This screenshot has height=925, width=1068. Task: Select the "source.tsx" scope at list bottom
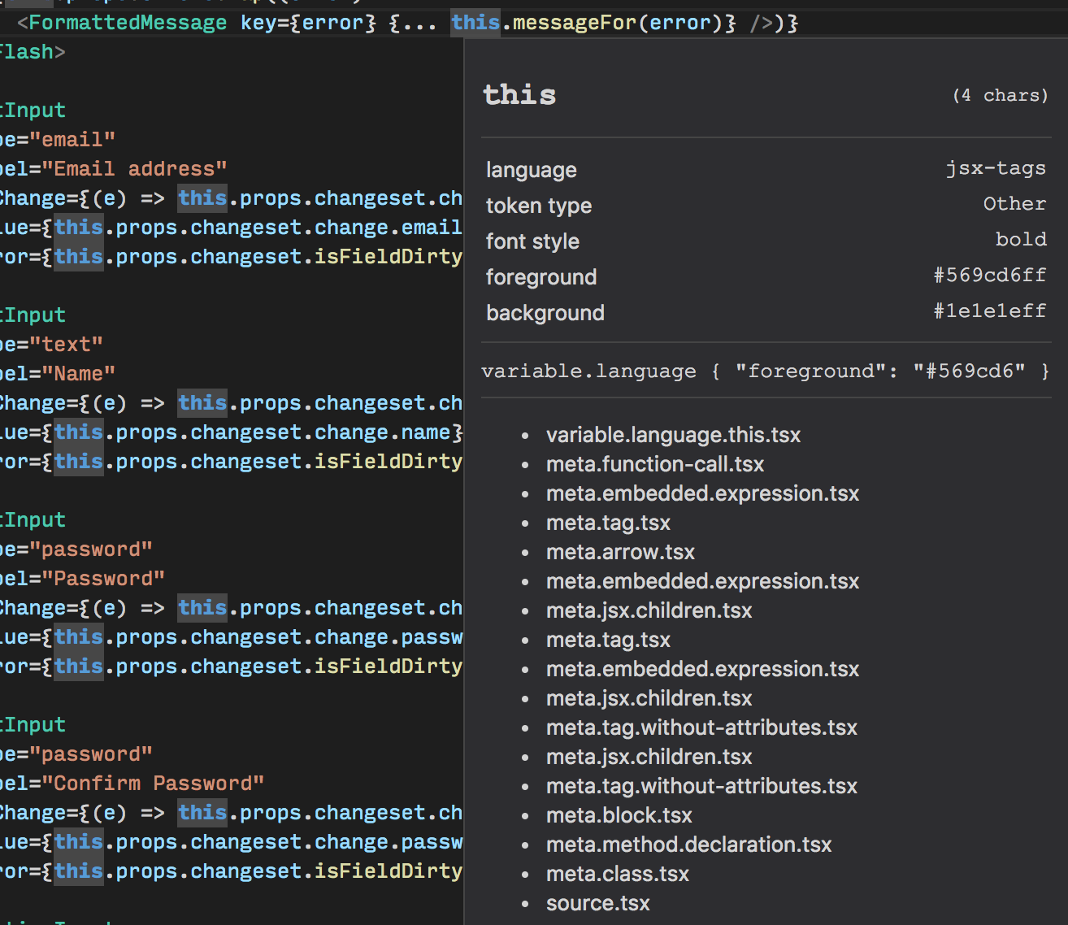[597, 902]
